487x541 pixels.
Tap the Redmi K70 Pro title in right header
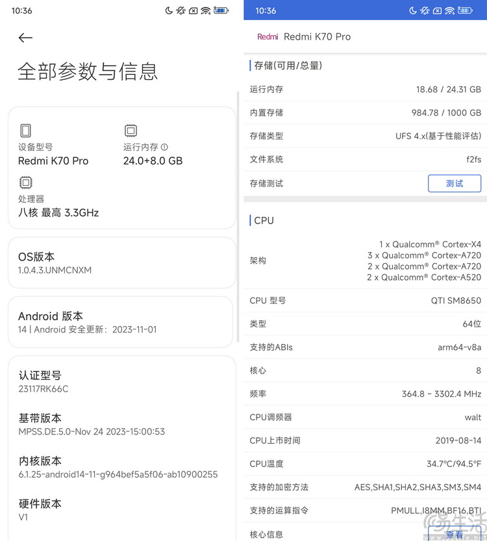click(317, 36)
